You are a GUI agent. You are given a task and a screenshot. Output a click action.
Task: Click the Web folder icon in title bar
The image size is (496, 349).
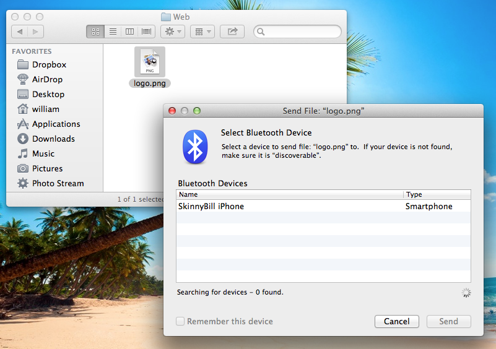tap(166, 17)
